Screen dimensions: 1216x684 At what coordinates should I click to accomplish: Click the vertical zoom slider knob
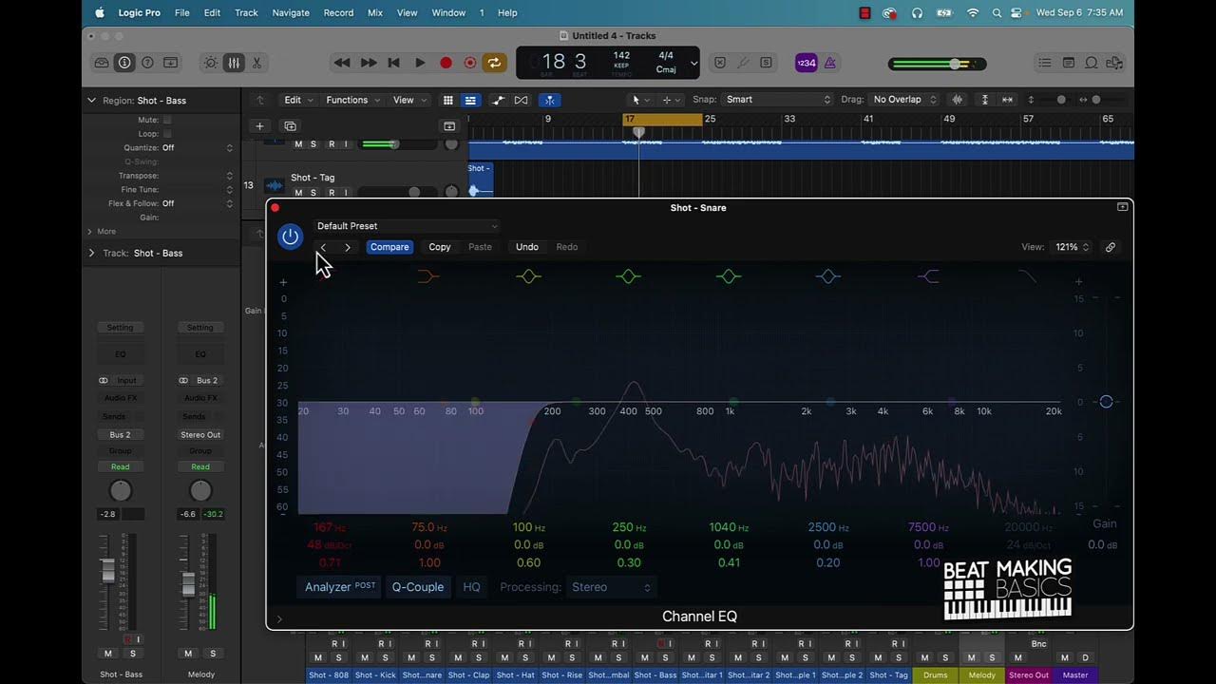pos(1061,100)
